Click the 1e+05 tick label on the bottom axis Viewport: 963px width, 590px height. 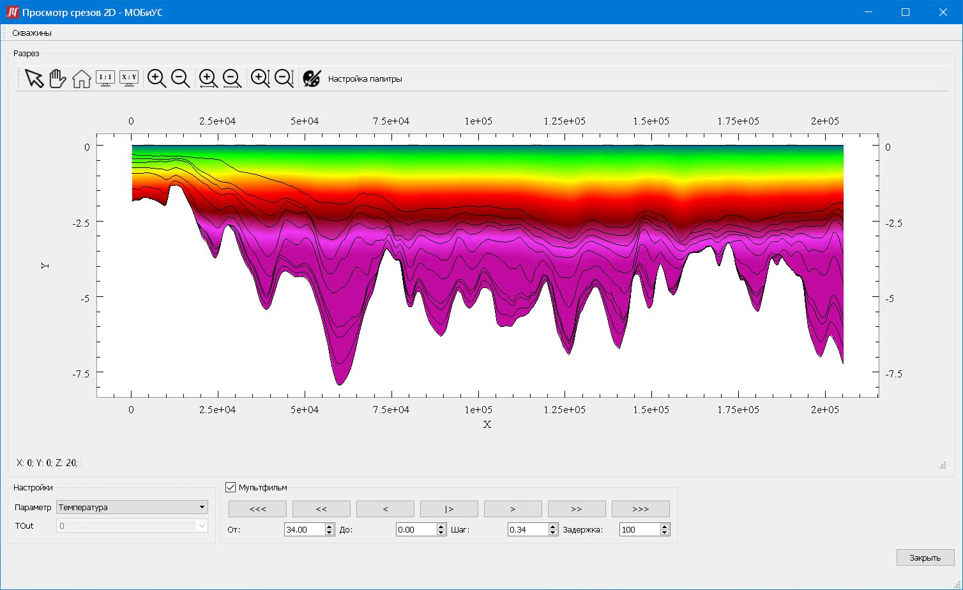478,410
